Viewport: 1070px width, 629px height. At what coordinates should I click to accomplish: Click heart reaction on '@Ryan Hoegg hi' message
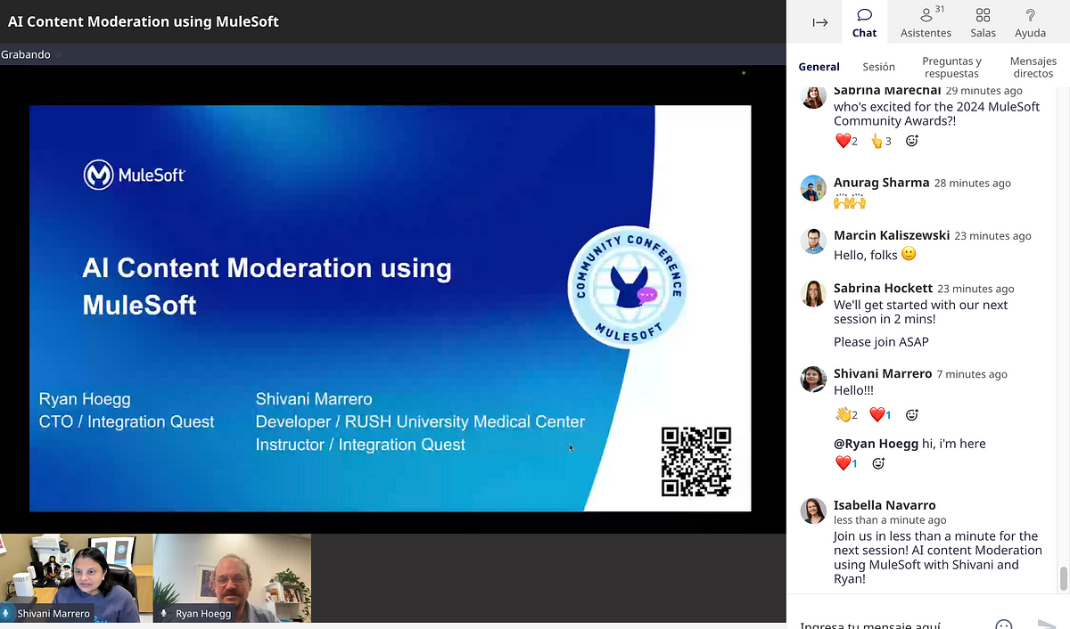pyautogui.click(x=846, y=463)
